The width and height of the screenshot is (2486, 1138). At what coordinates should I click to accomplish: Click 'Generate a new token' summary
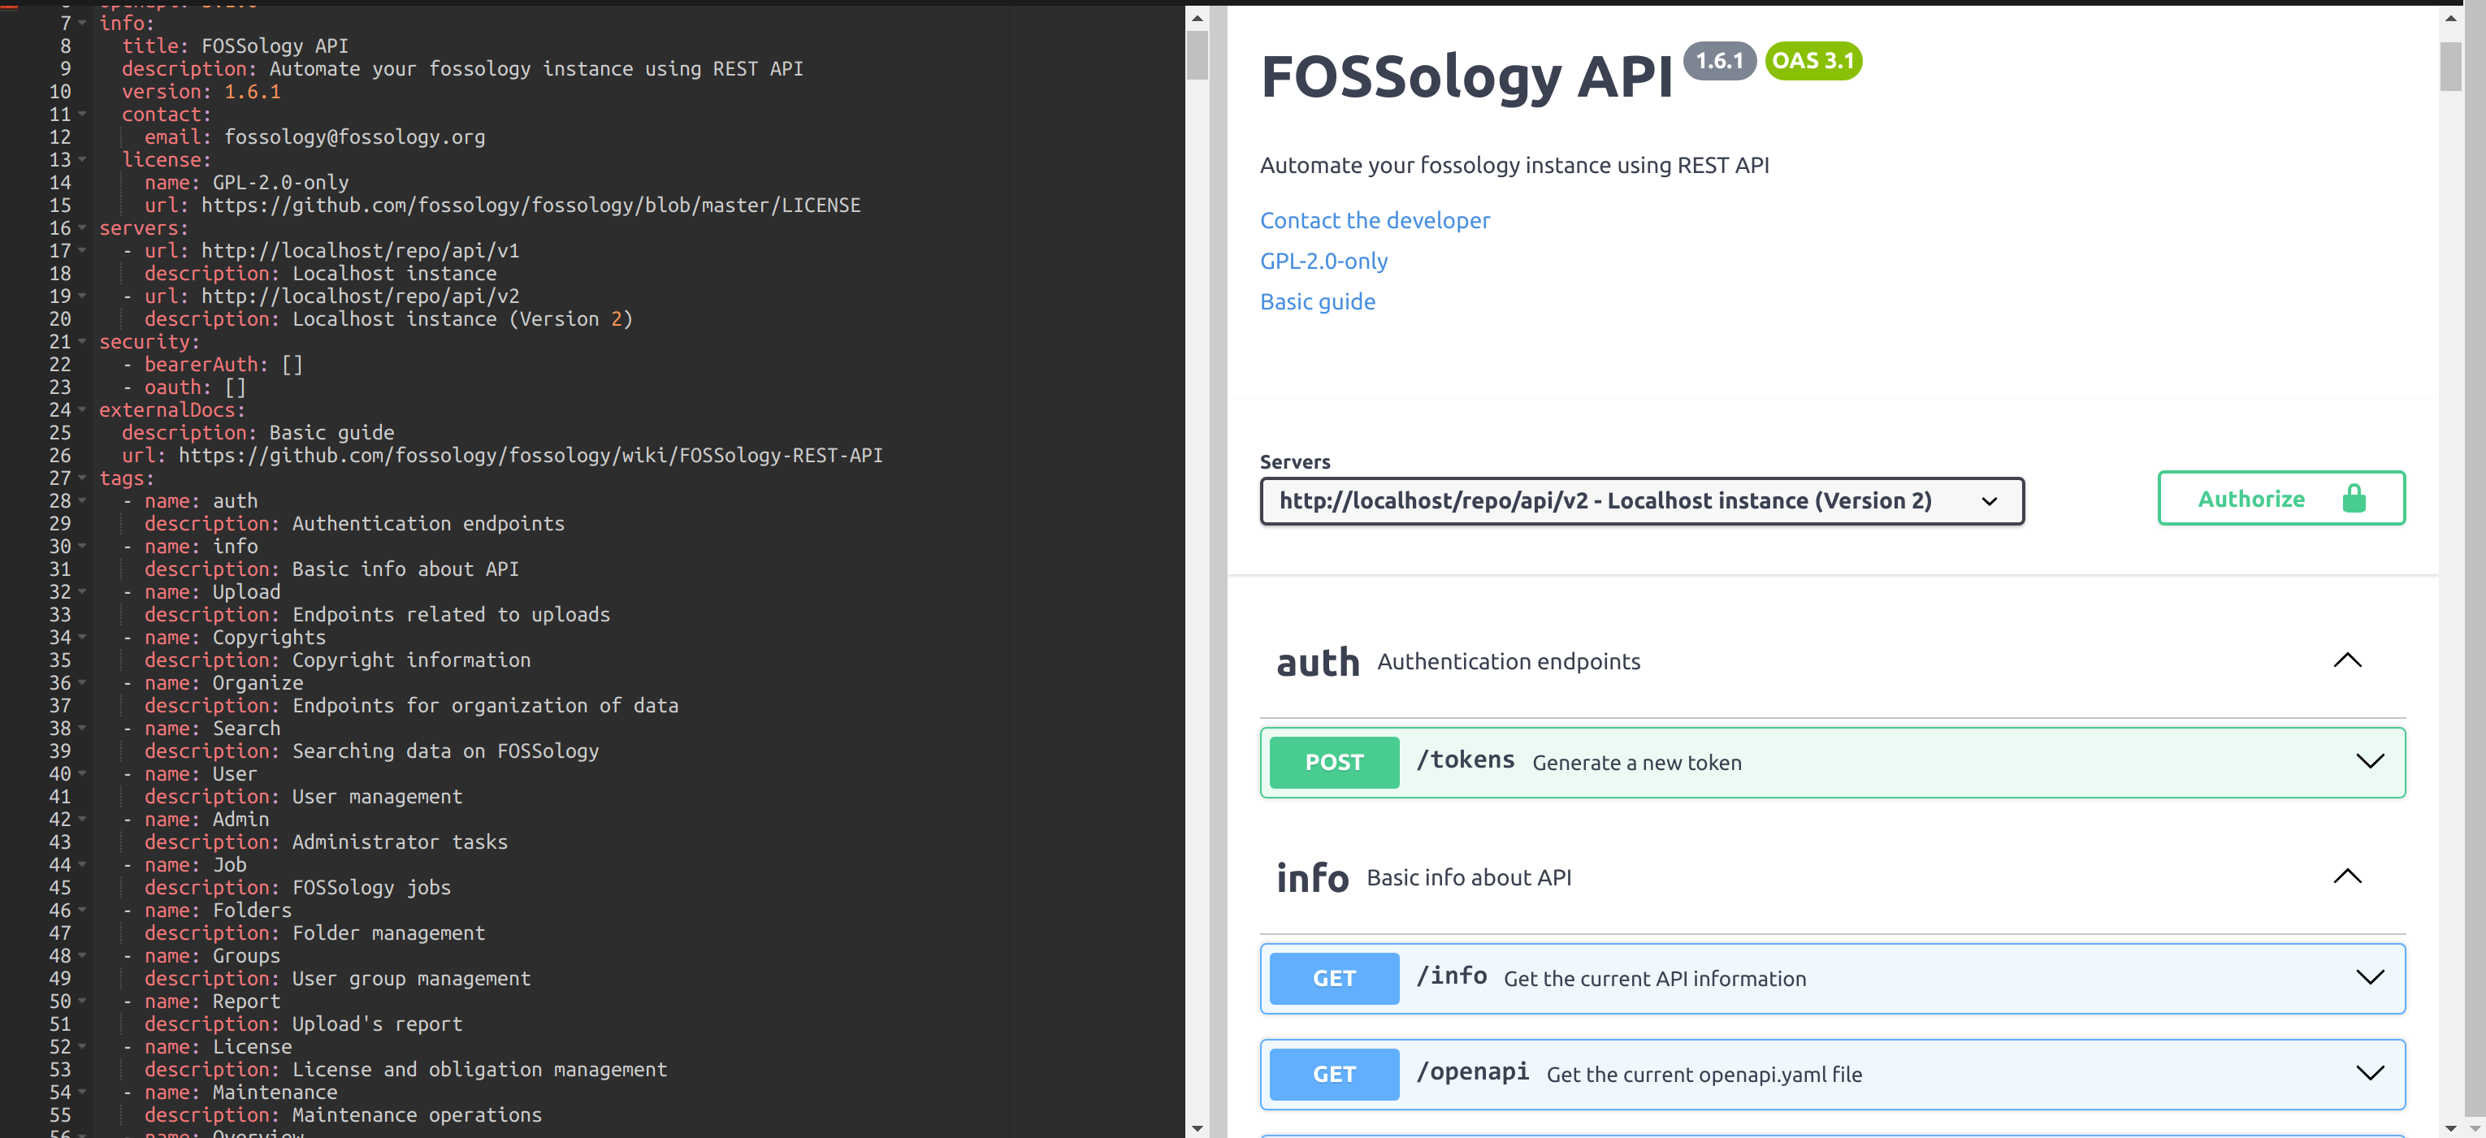tap(1637, 764)
